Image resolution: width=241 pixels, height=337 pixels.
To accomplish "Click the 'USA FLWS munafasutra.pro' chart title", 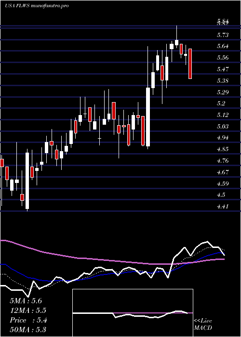I will [37, 6].
